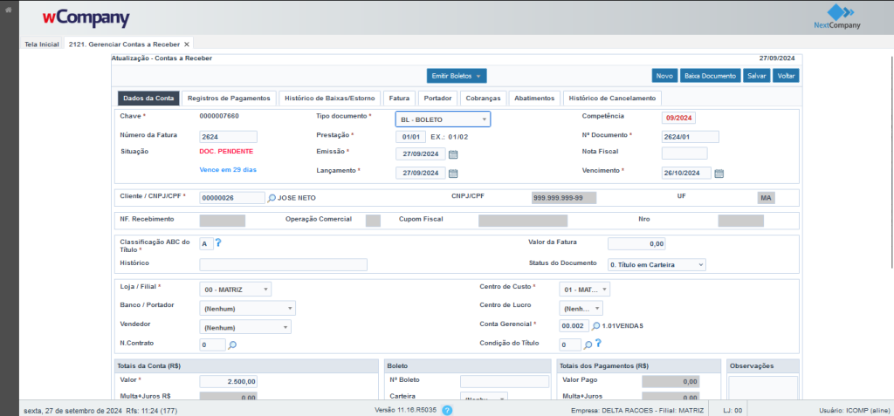Click the Cliente code field 00000026
The width and height of the screenshot is (894, 416).
point(232,198)
